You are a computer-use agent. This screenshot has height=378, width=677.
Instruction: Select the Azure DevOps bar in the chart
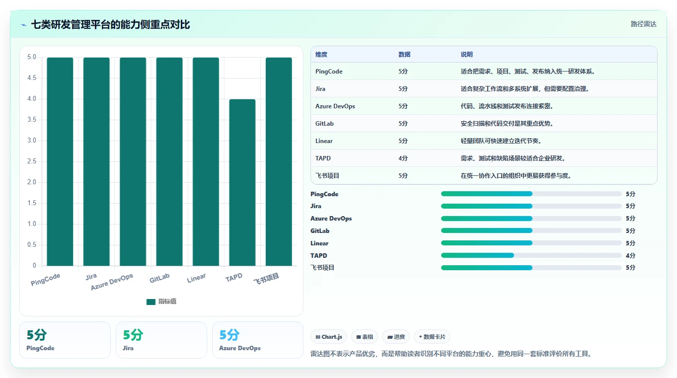[x=133, y=161]
